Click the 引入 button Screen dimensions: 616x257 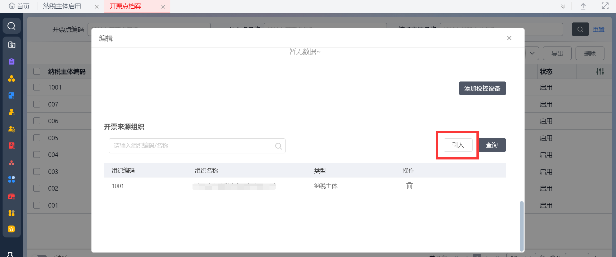click(458, 145)
